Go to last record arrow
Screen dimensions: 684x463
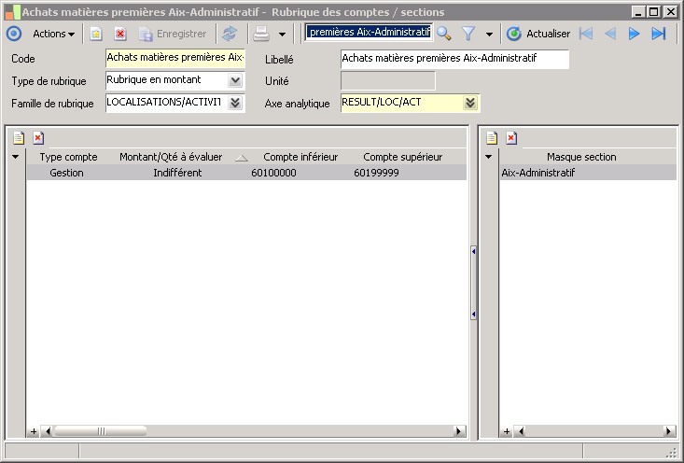(658, 34)
